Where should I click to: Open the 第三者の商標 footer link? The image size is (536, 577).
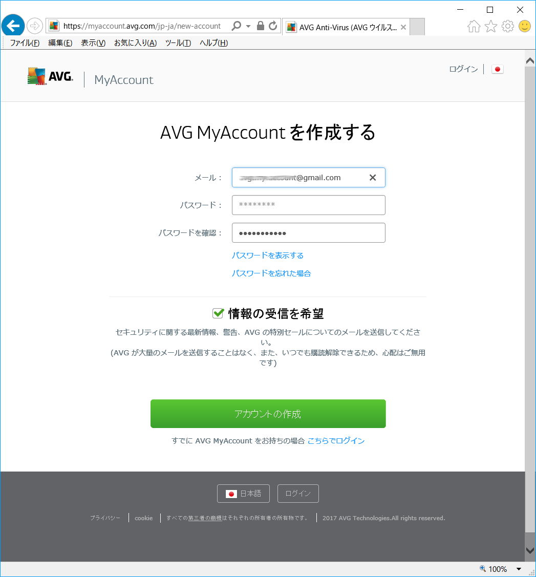(x=205, y=518)
